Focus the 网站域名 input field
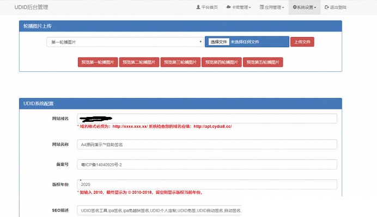 point(207,119)
